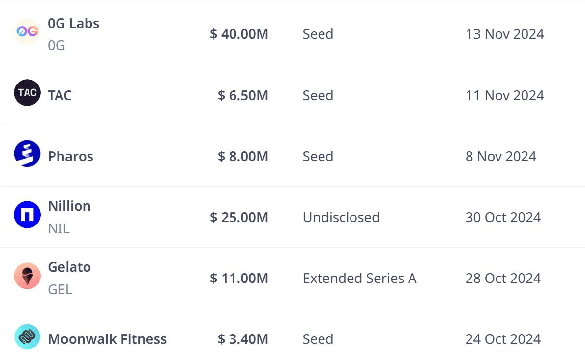Click the GEL ticker symbol
This screenshot has height=364, width=585.
(x=60, y=289)
